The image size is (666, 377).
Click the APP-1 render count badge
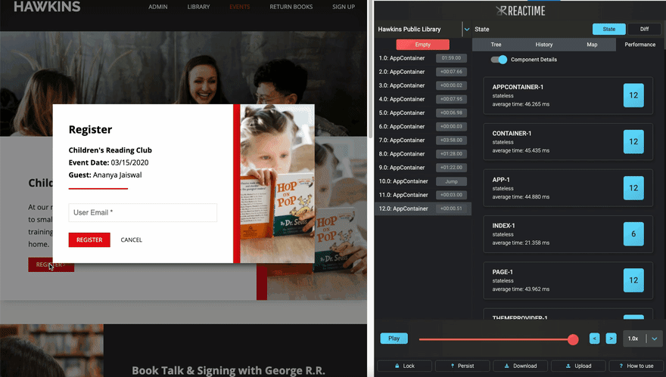633,188
